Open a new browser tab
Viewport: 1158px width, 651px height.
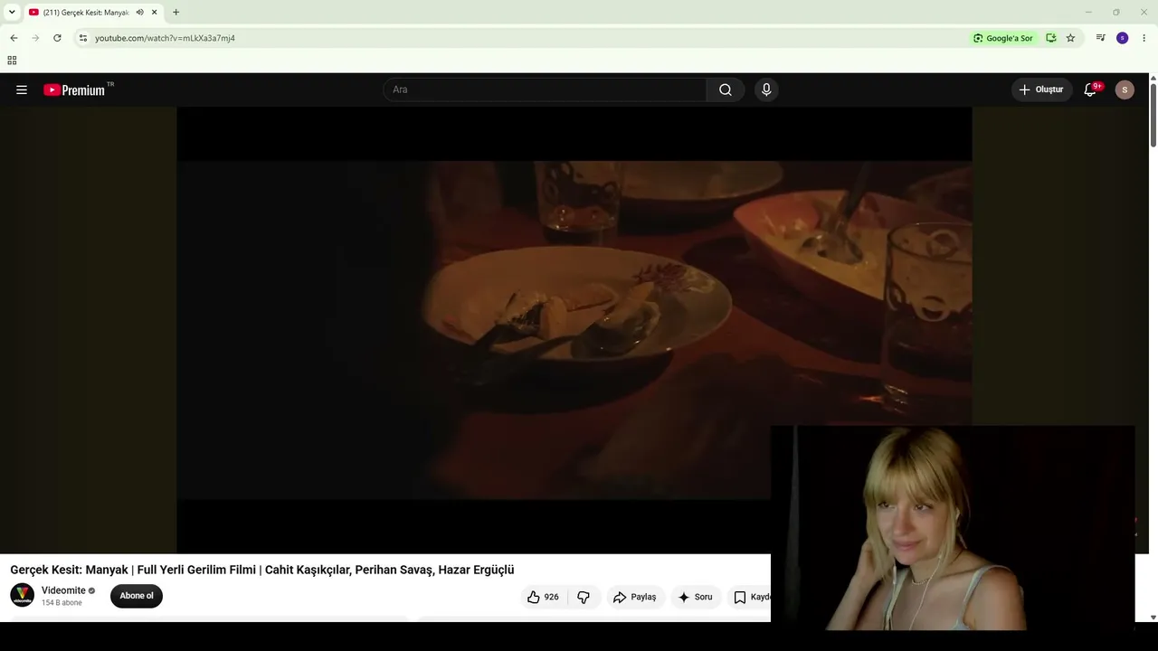click(x=176, y=13)
